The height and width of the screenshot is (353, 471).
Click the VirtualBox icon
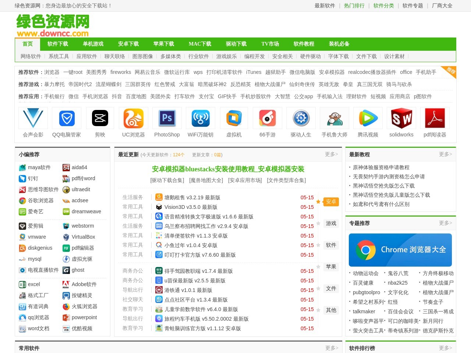pyautogui.click(x=66, y=237)
